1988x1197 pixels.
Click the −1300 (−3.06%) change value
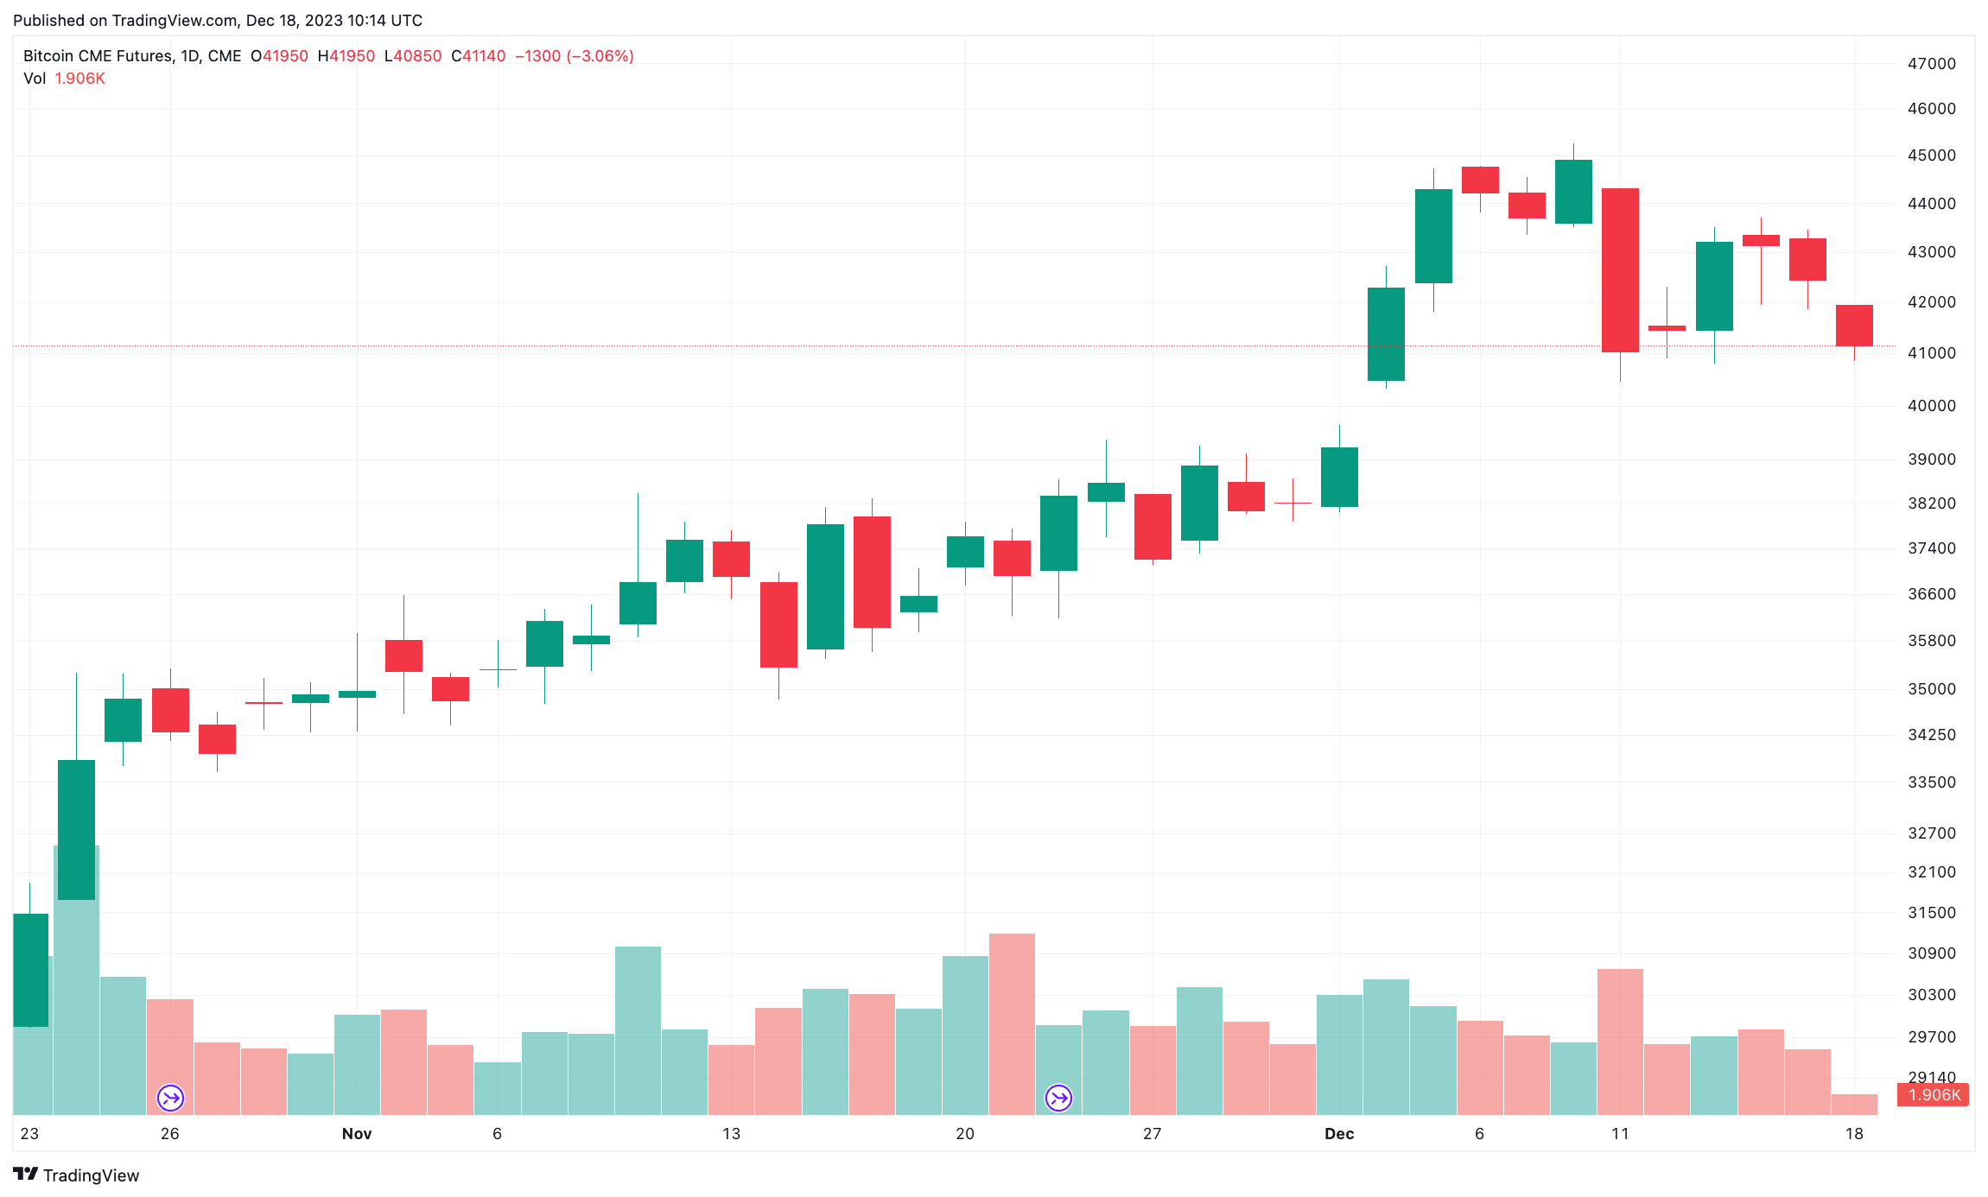click(575, 56)
